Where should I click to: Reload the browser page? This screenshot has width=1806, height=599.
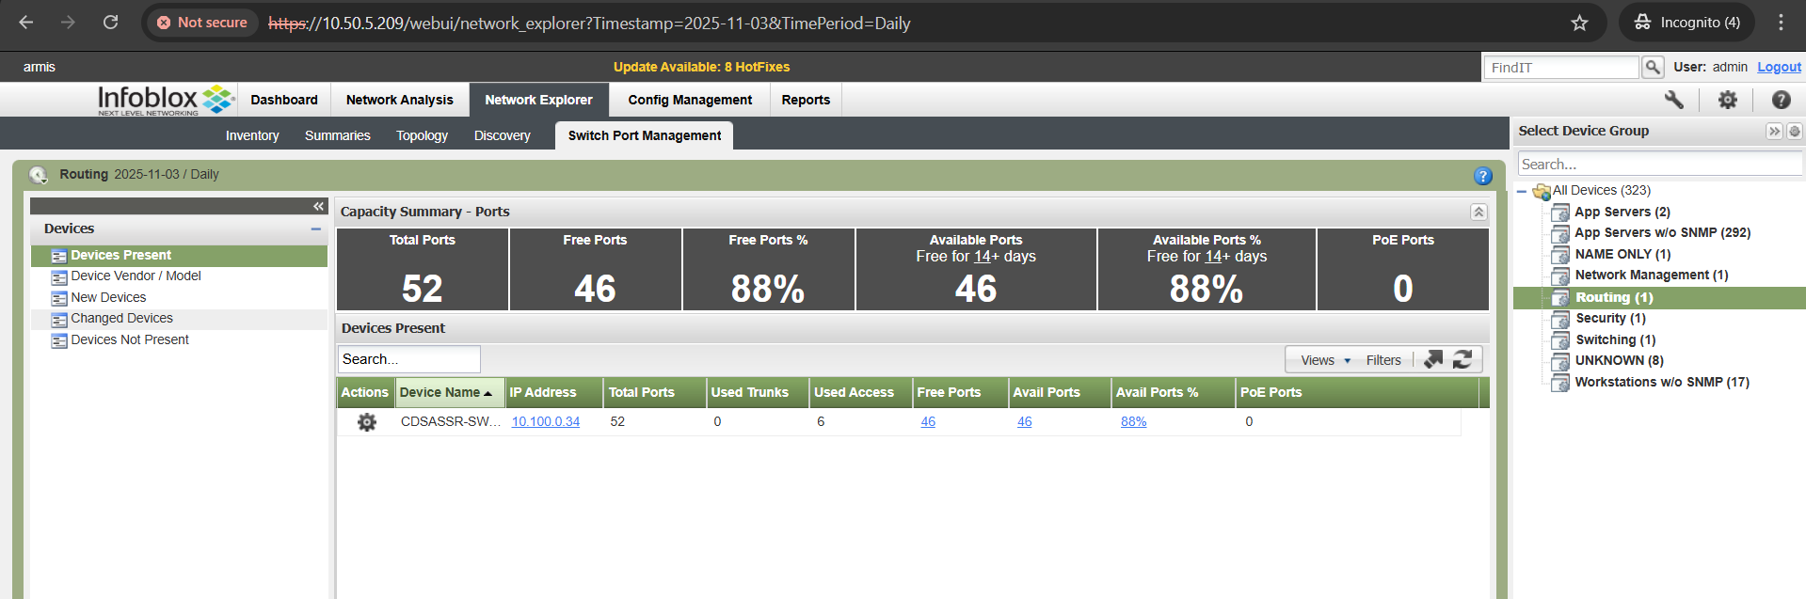tap(110, 22)
